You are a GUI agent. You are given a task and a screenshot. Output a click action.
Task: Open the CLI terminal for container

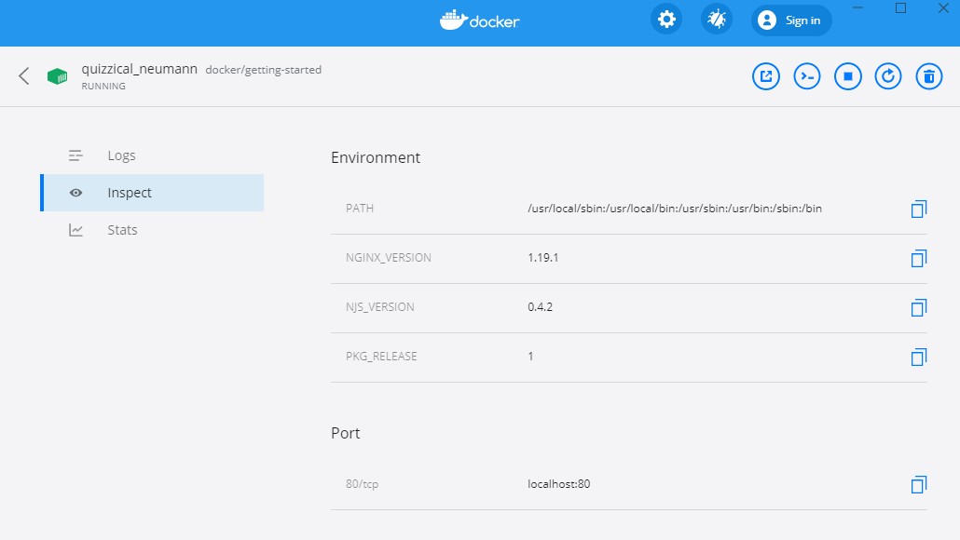(x=806, y=76)
